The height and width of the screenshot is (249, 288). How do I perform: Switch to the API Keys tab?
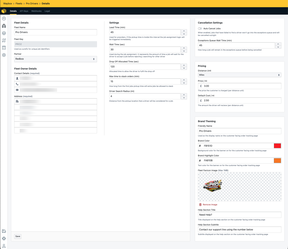coord(24,11)
